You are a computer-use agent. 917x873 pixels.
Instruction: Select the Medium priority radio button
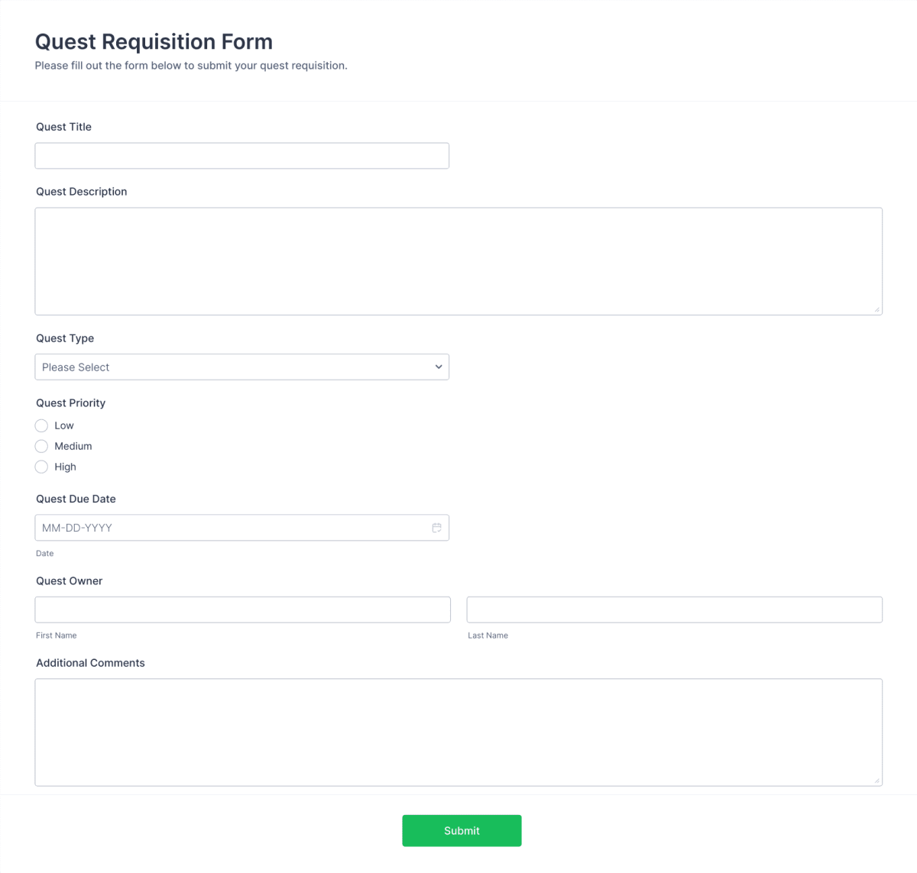click(x=41, y=446)
